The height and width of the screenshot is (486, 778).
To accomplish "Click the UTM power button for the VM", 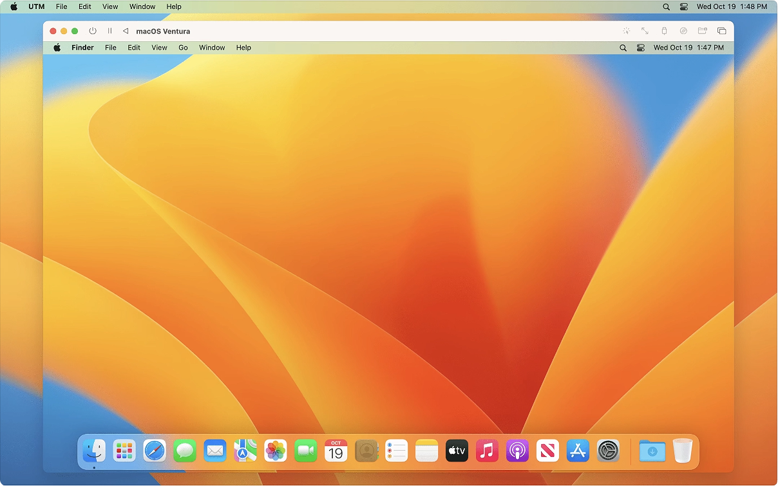I will tap(93, 31).
